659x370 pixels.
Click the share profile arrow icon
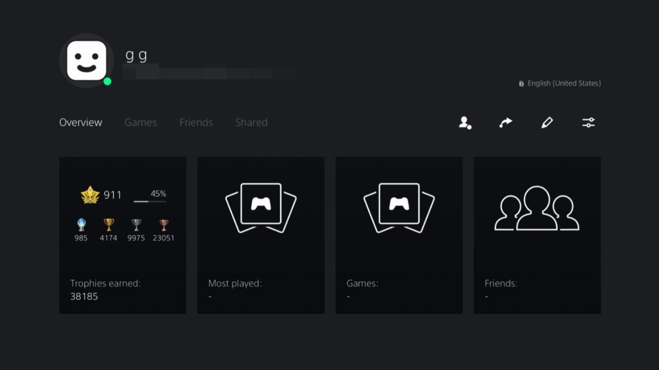pos(506,123)
